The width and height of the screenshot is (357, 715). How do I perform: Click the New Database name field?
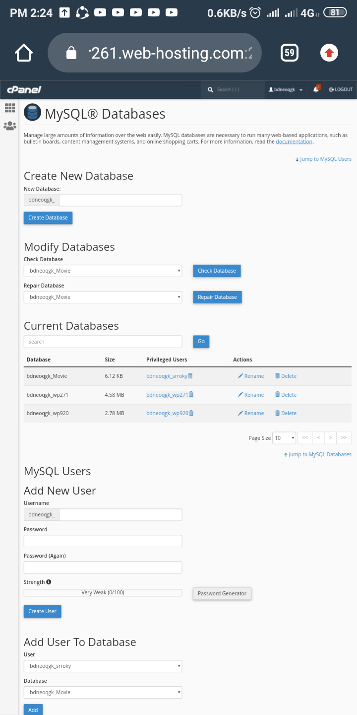(120, 200)
